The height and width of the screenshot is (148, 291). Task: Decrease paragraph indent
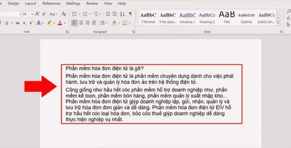(x=107, y=14)
